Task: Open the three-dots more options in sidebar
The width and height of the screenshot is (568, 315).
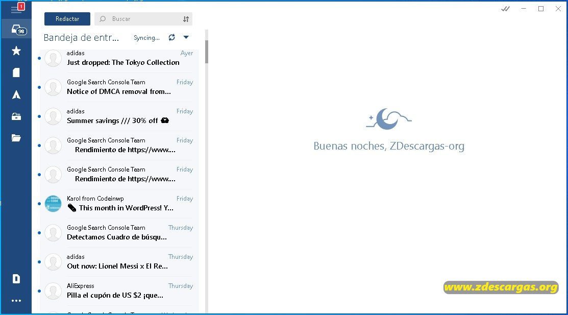Action: click(16, 301)
